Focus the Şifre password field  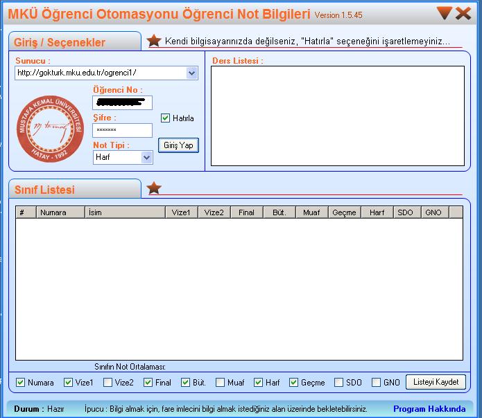click(x=122, y=130)
